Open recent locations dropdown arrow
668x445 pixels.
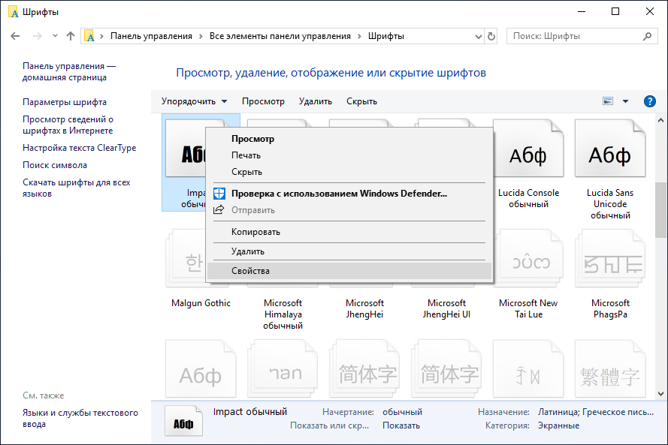point(55,36)
